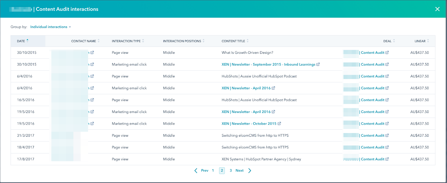Close the Content Audit interactions dialog
The image size is (447, 183).
tap(437, 9)
